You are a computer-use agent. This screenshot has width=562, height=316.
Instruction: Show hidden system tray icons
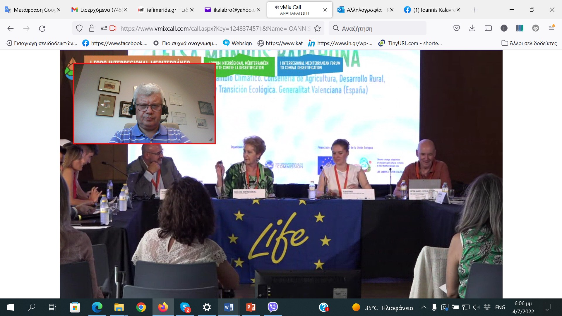[x=424, y=307]
